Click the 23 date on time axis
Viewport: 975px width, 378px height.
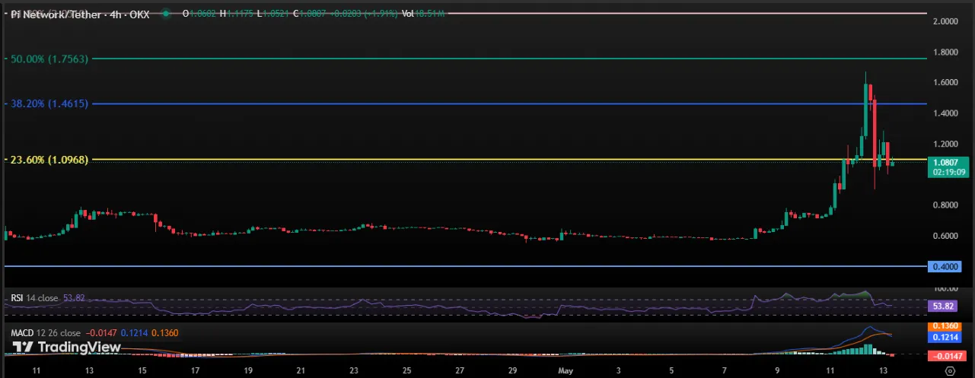pos(353,370)
